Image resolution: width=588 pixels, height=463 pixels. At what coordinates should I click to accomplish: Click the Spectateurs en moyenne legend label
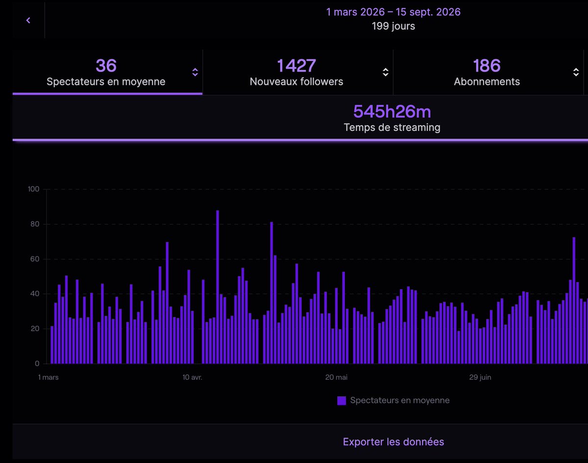400,400
